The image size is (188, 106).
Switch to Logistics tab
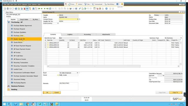pos(70,34)
